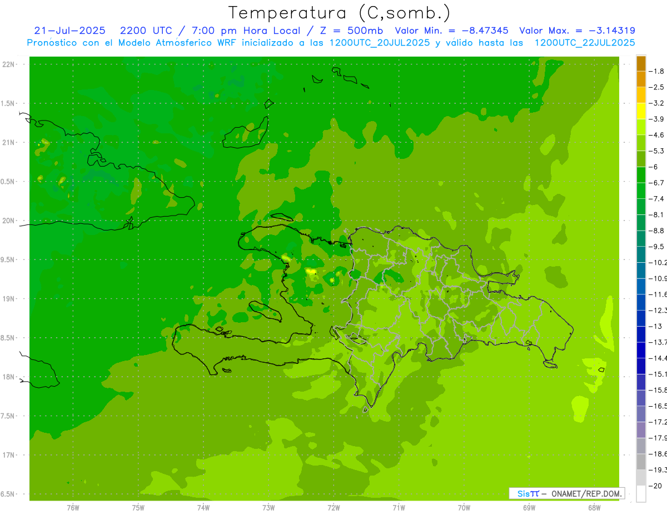Click the purple swatch between -17.2 and -17.9

tap(641, 429)
